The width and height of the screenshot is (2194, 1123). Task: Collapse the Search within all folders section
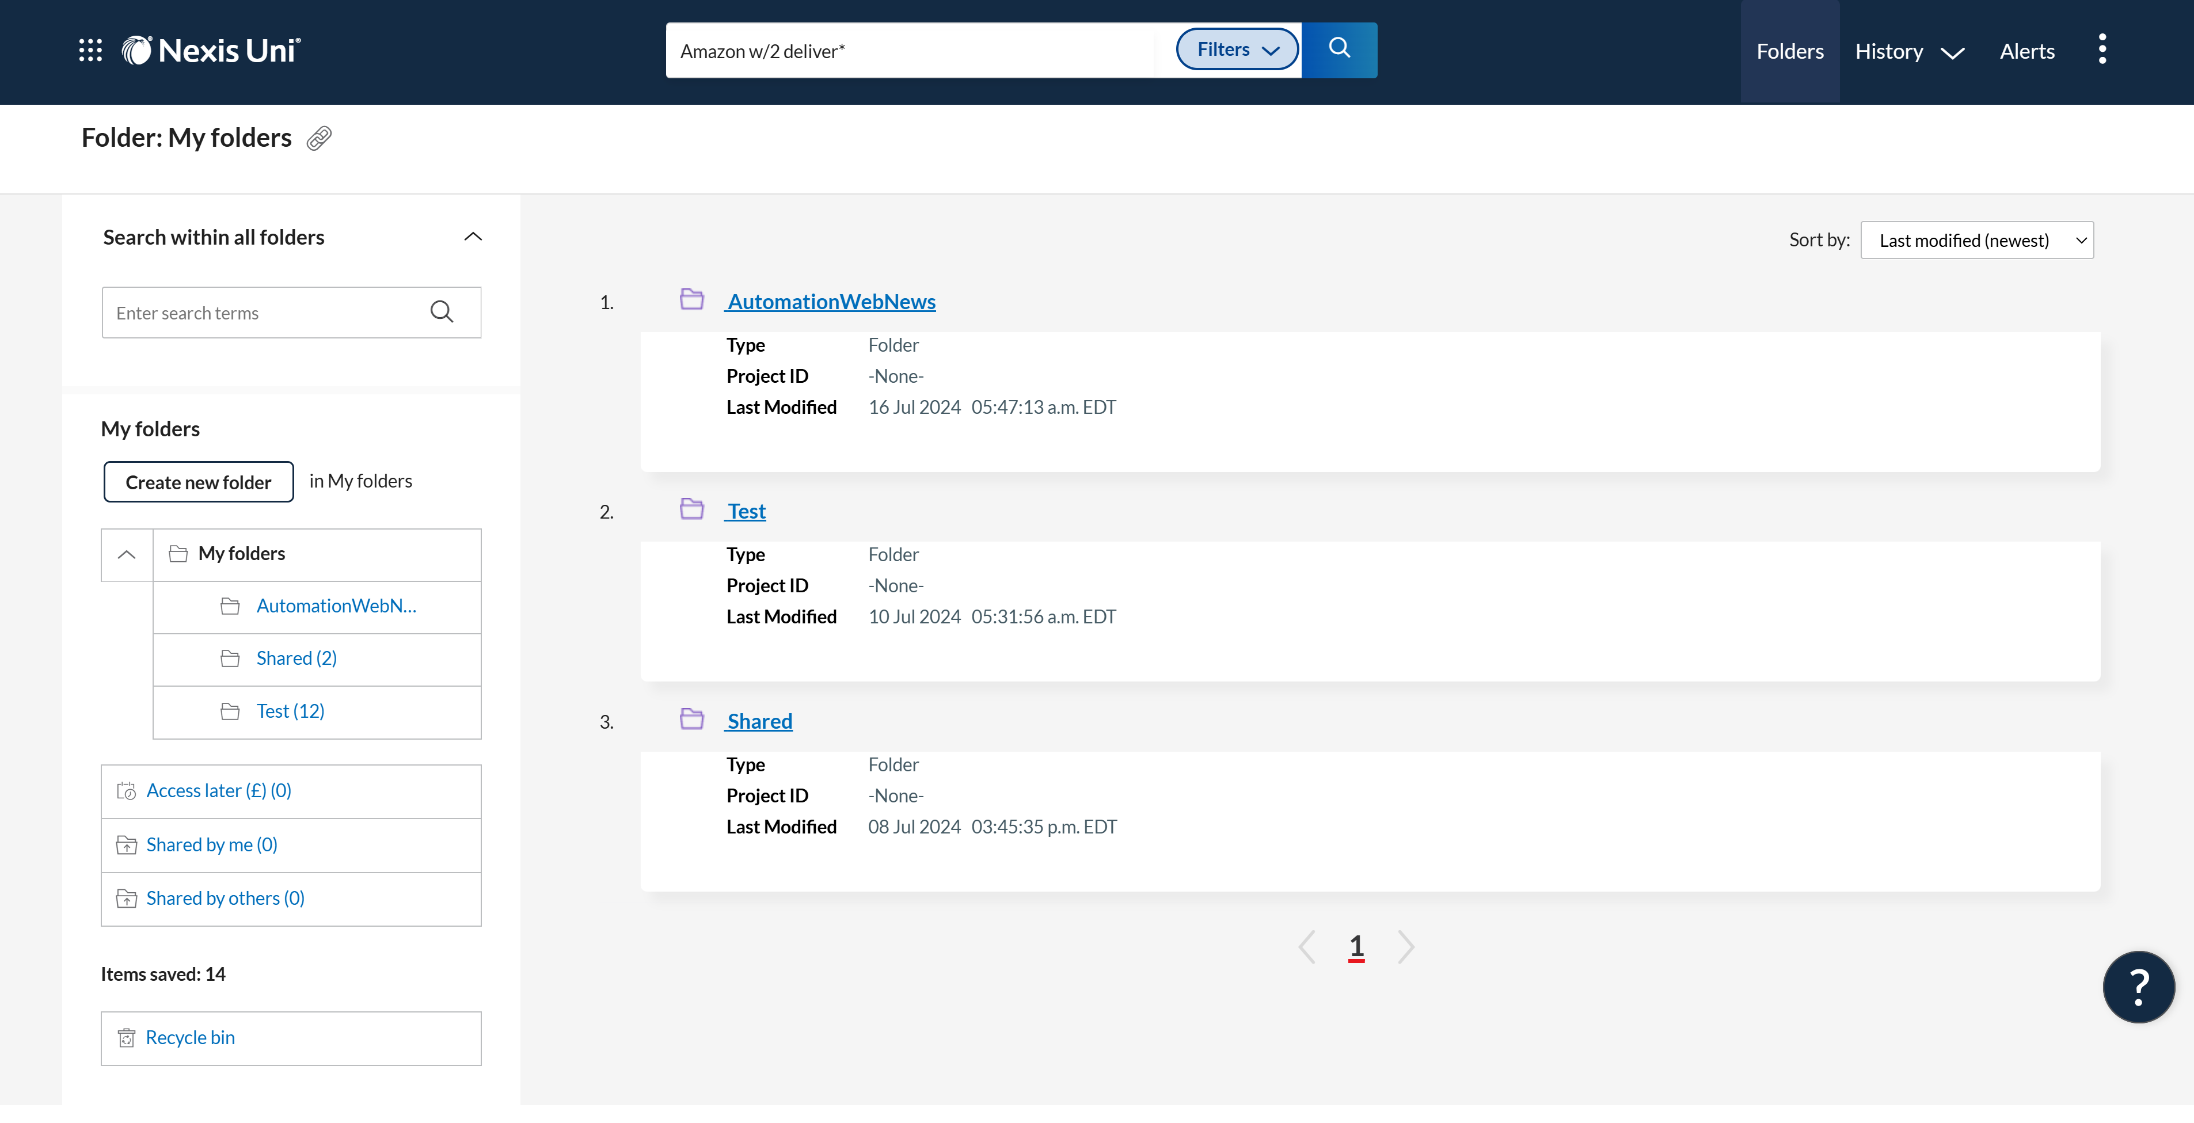click(473, 237)
